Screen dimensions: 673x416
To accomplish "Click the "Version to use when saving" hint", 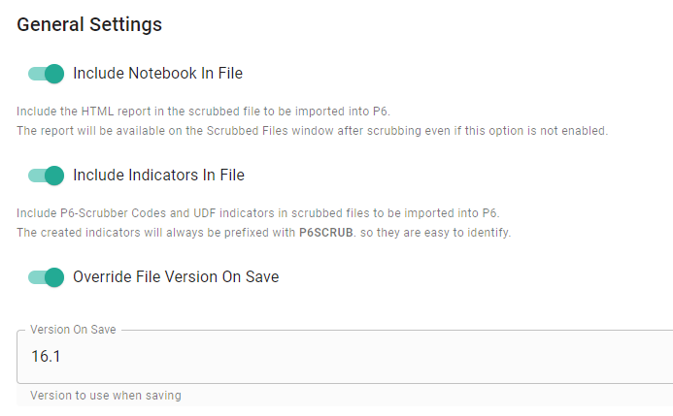I will 105,396.
